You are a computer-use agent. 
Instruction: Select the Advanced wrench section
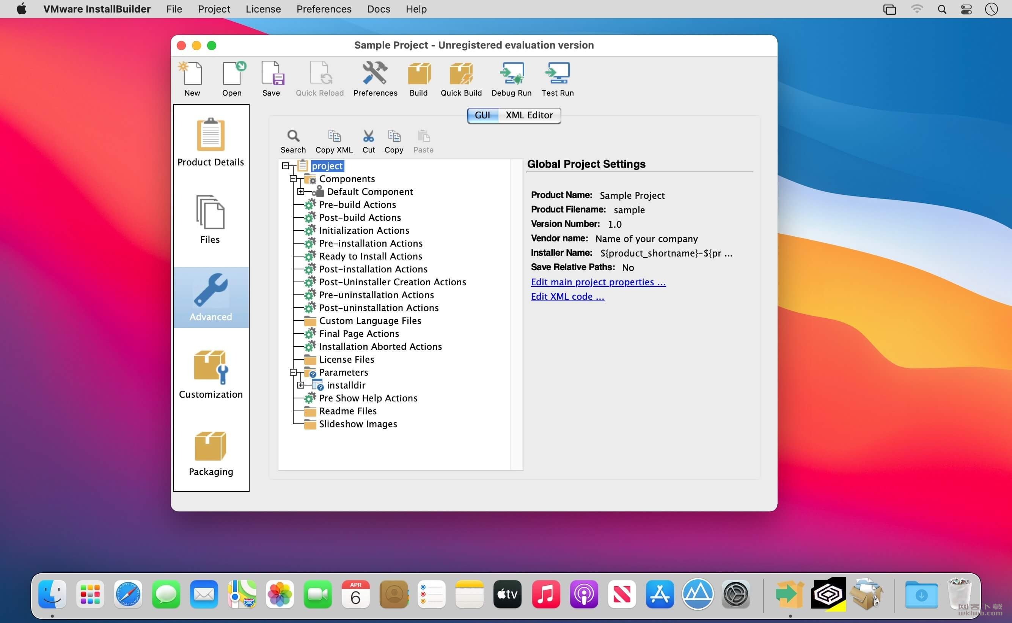tap(211, 297)
